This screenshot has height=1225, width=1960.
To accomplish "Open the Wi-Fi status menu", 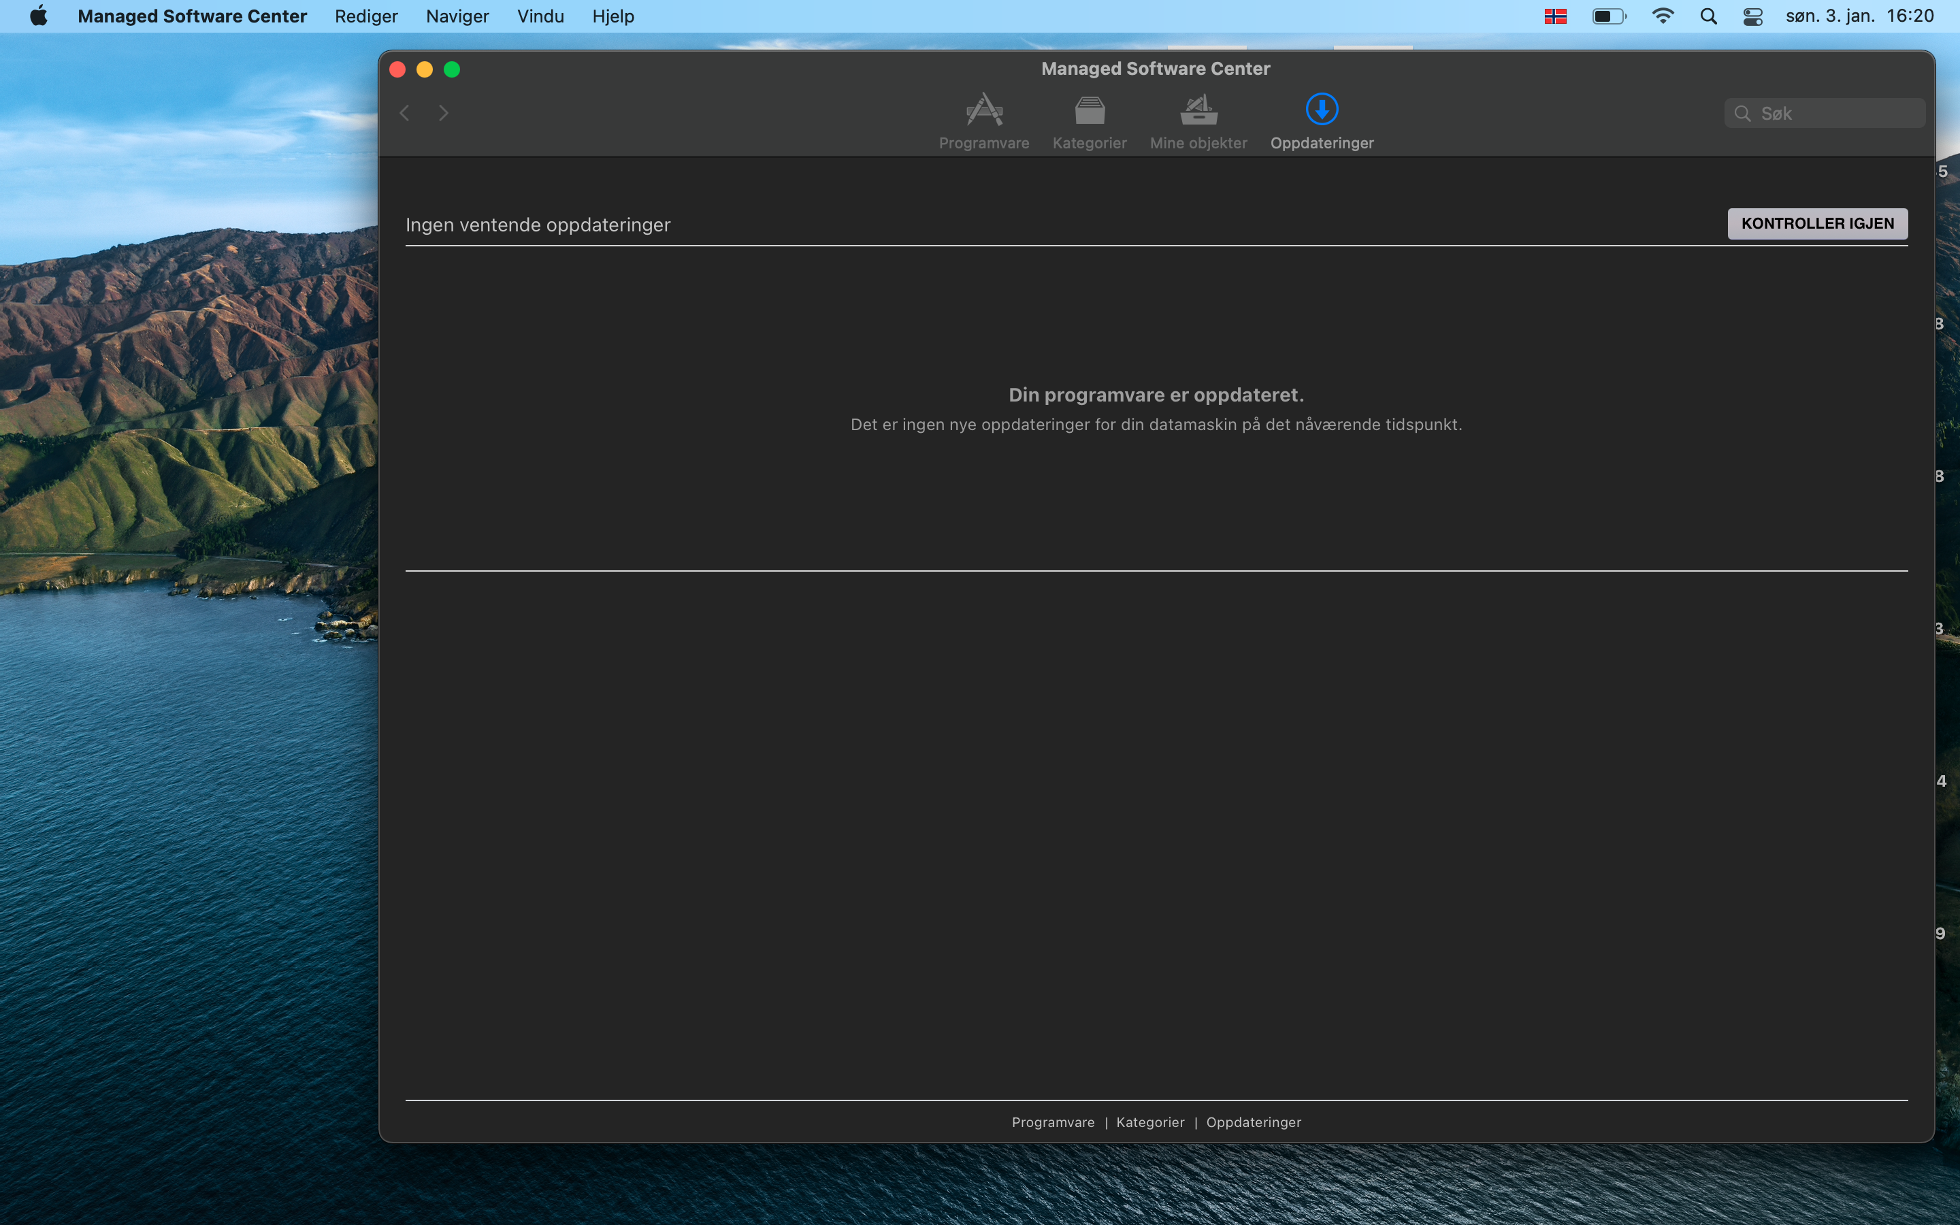I will click(1662, 16).
